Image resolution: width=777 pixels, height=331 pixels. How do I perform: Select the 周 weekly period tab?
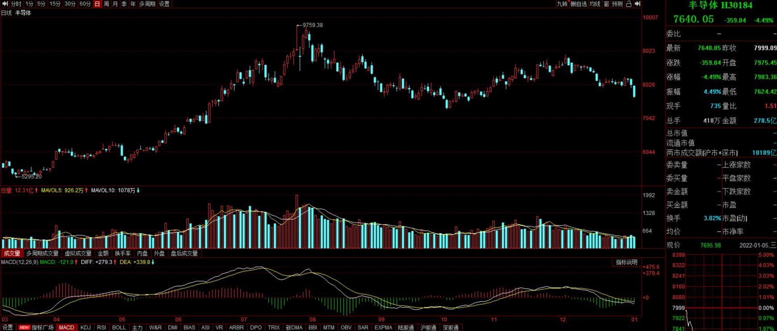(x=106, y=4)
